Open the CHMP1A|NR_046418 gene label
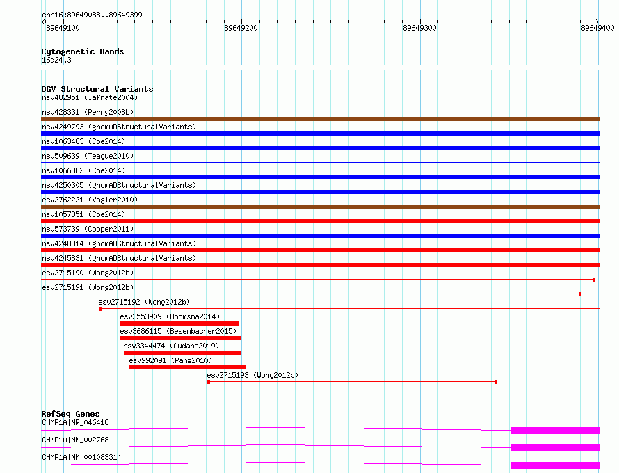 tap(75, 422)
